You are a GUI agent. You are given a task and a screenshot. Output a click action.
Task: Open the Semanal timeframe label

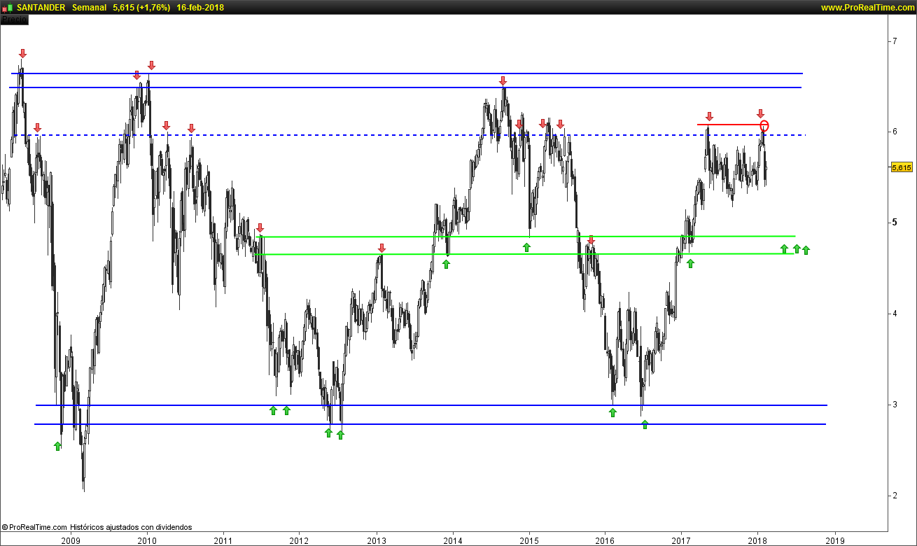pyautogui.click(x=89, y=7)
